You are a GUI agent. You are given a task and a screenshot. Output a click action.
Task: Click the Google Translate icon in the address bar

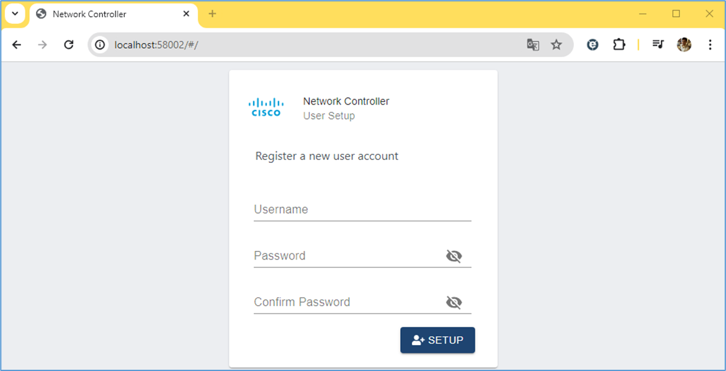pyautogui.click(x=532, y=45)
